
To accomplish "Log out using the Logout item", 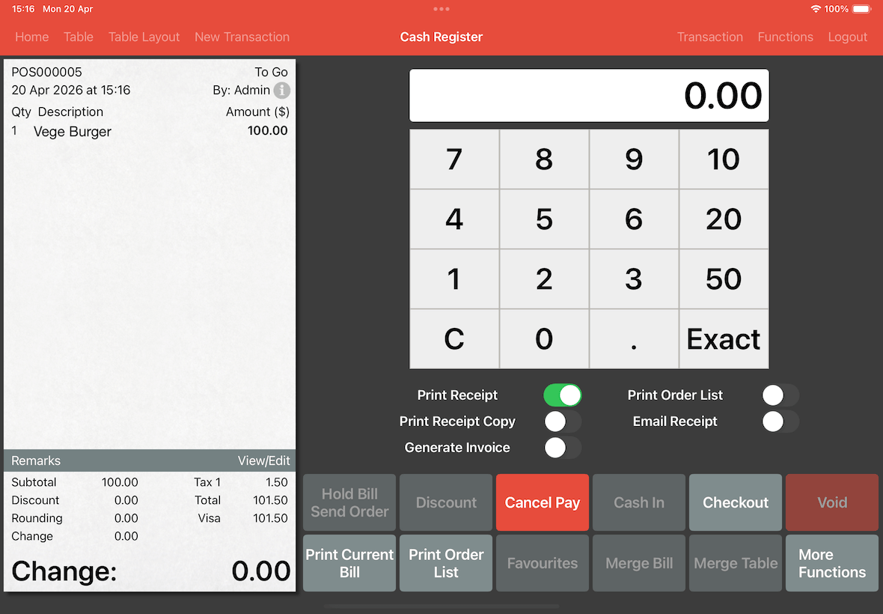I will pos(847,37).
